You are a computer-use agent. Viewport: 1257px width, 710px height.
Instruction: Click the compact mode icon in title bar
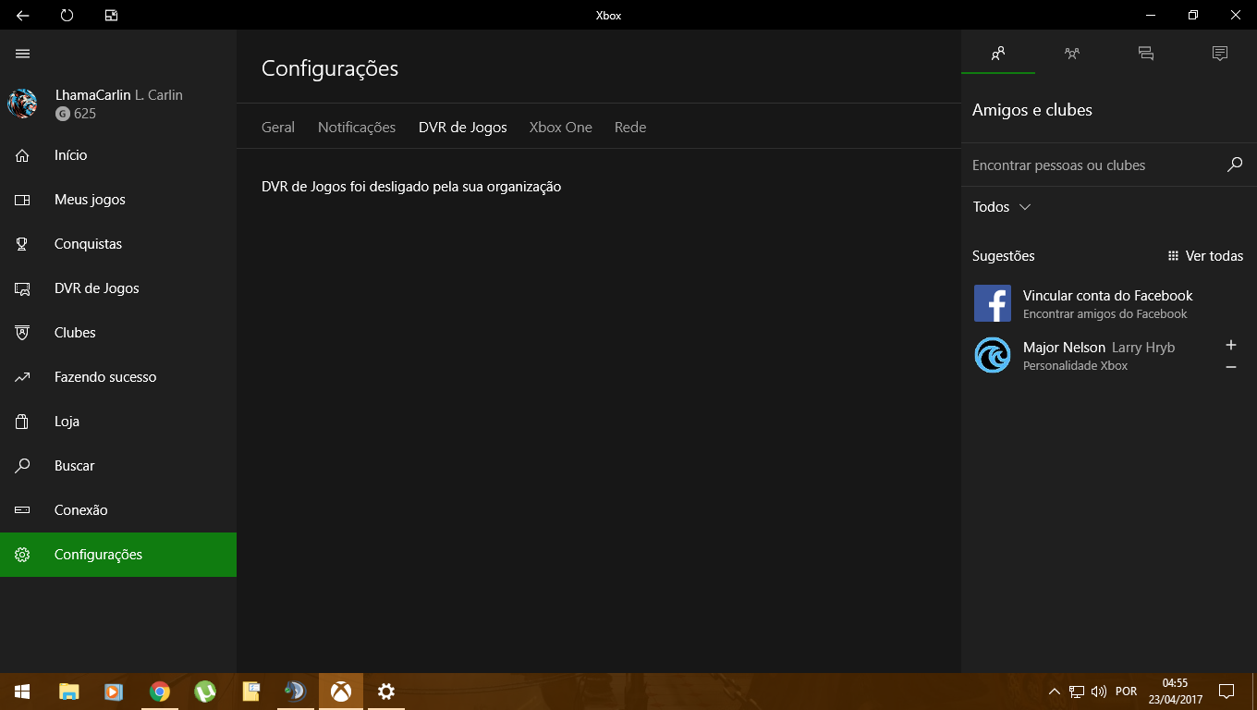pyautogui.click(x=111, y=16)
